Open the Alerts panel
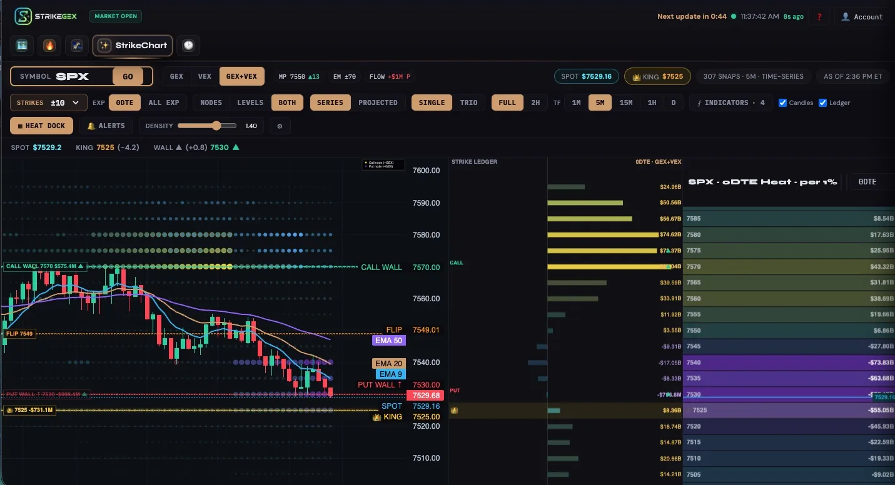Screen dimensions: 895x485 point(106,126)
